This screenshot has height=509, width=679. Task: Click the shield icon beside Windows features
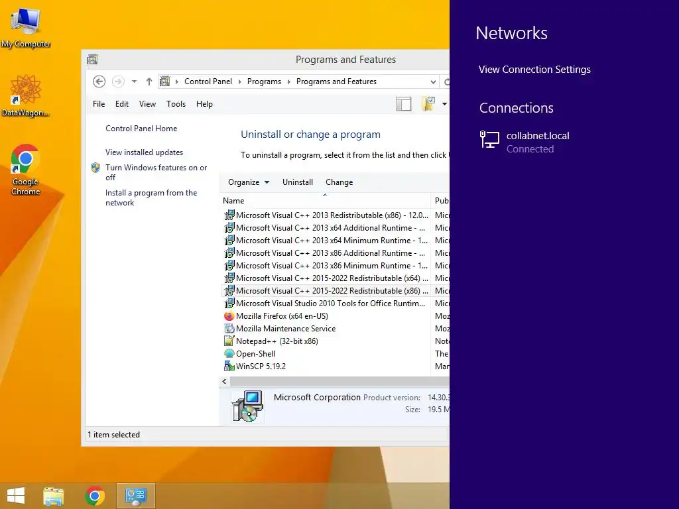[x=95, y=168]
